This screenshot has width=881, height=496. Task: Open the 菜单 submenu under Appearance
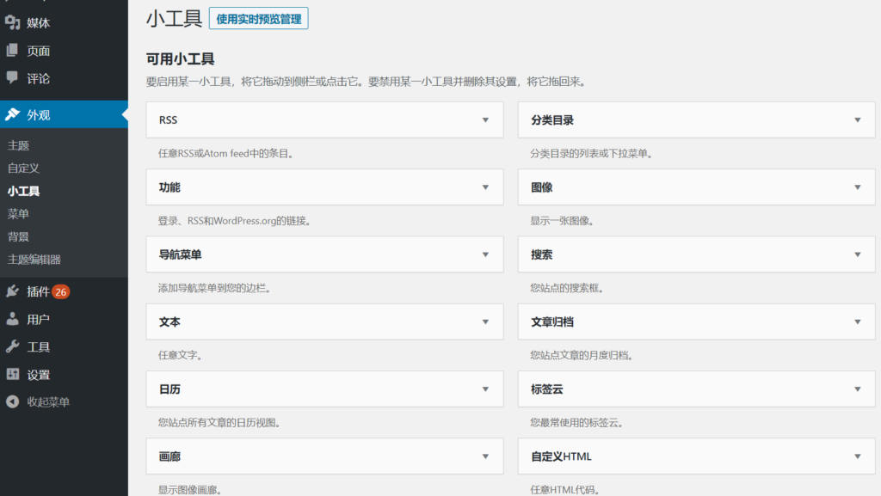click(x=18, y=214)
